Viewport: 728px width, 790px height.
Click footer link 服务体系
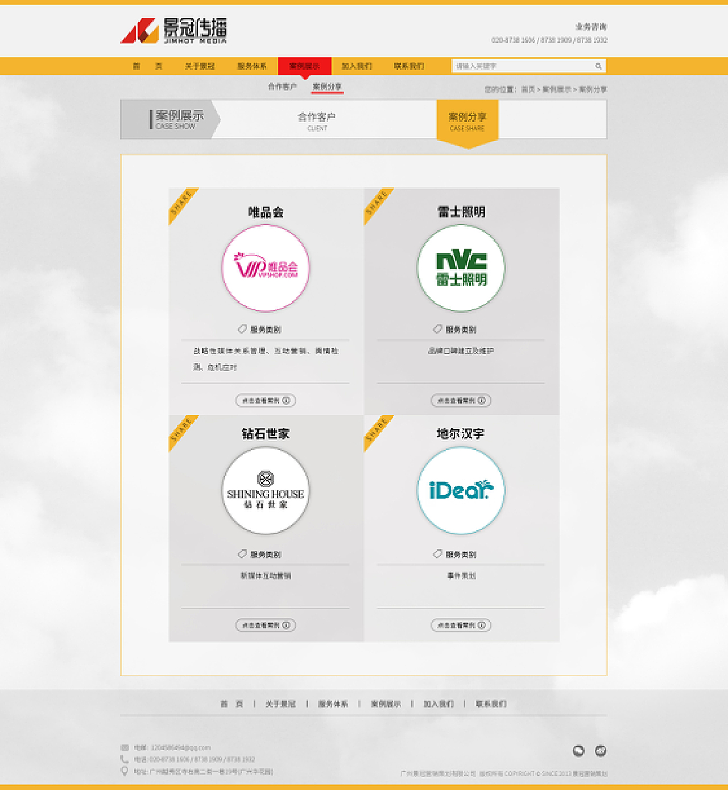[333, 704]
